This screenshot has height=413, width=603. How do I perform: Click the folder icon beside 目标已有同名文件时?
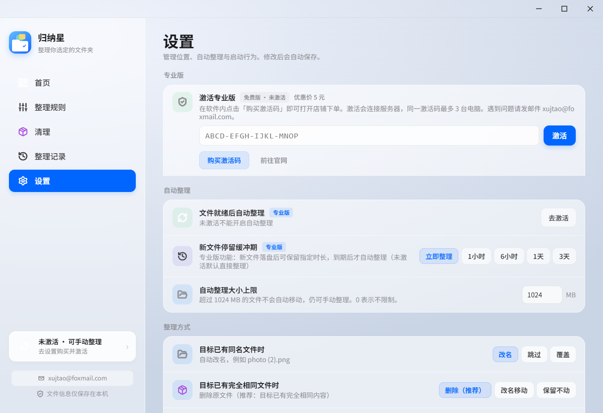(182, 354)
